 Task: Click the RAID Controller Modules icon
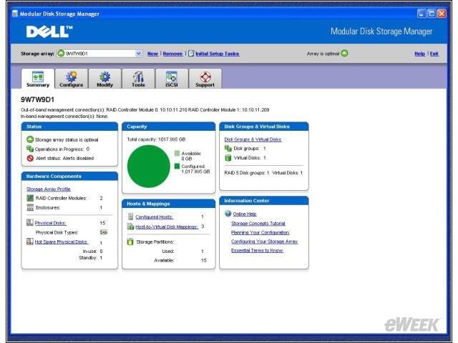pos(30,198)
